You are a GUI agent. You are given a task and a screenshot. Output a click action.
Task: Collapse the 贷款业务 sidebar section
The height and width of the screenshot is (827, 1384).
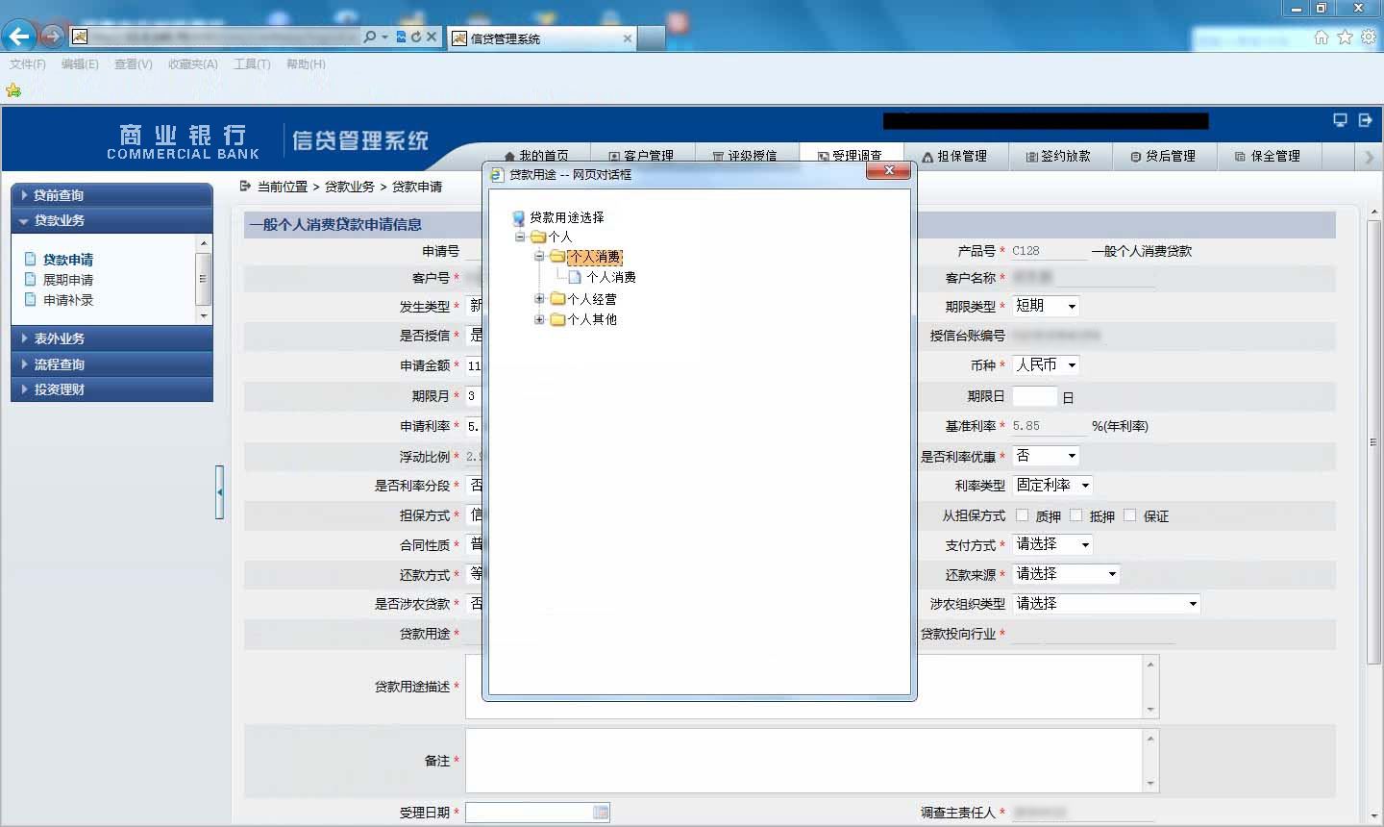tap(111, 220)
